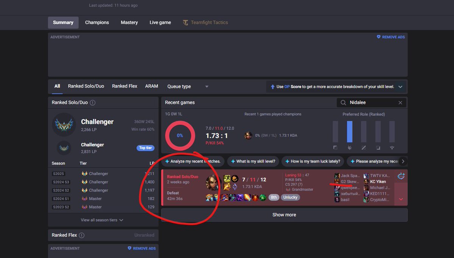The width and height of the screenshot is (454, 258).
Task: Go to the Live game tab
Action: pyautogui.click(x=160, y=22)
